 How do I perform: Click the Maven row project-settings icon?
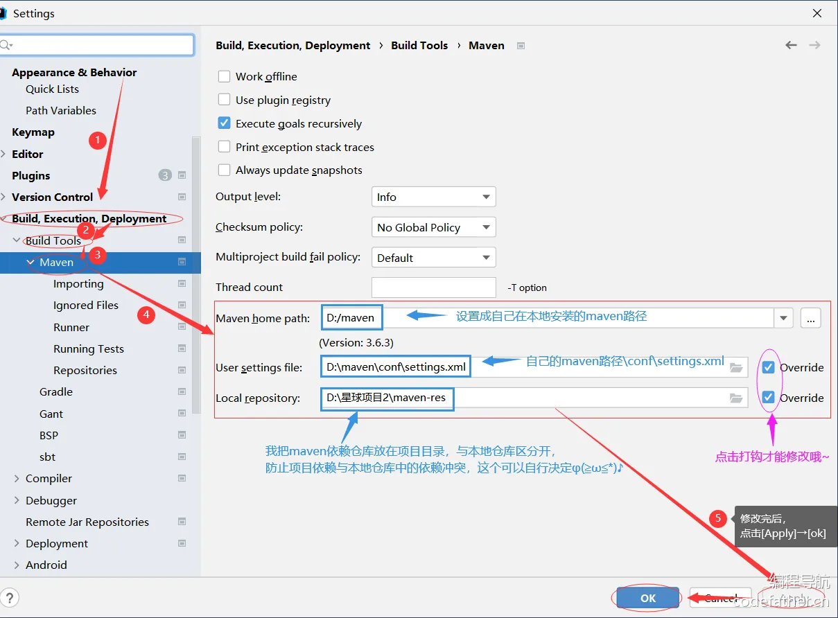pos(182,262)
